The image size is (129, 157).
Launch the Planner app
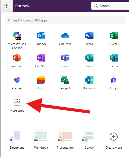point(17,83)
